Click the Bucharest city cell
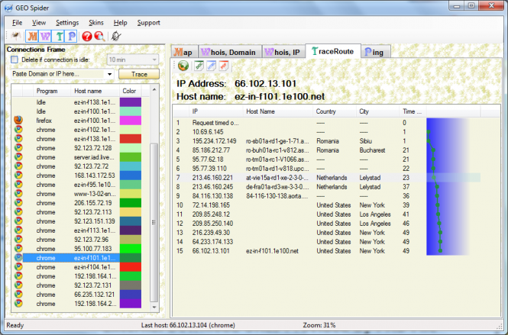The image size is (508, 335). tap(372, 150)
